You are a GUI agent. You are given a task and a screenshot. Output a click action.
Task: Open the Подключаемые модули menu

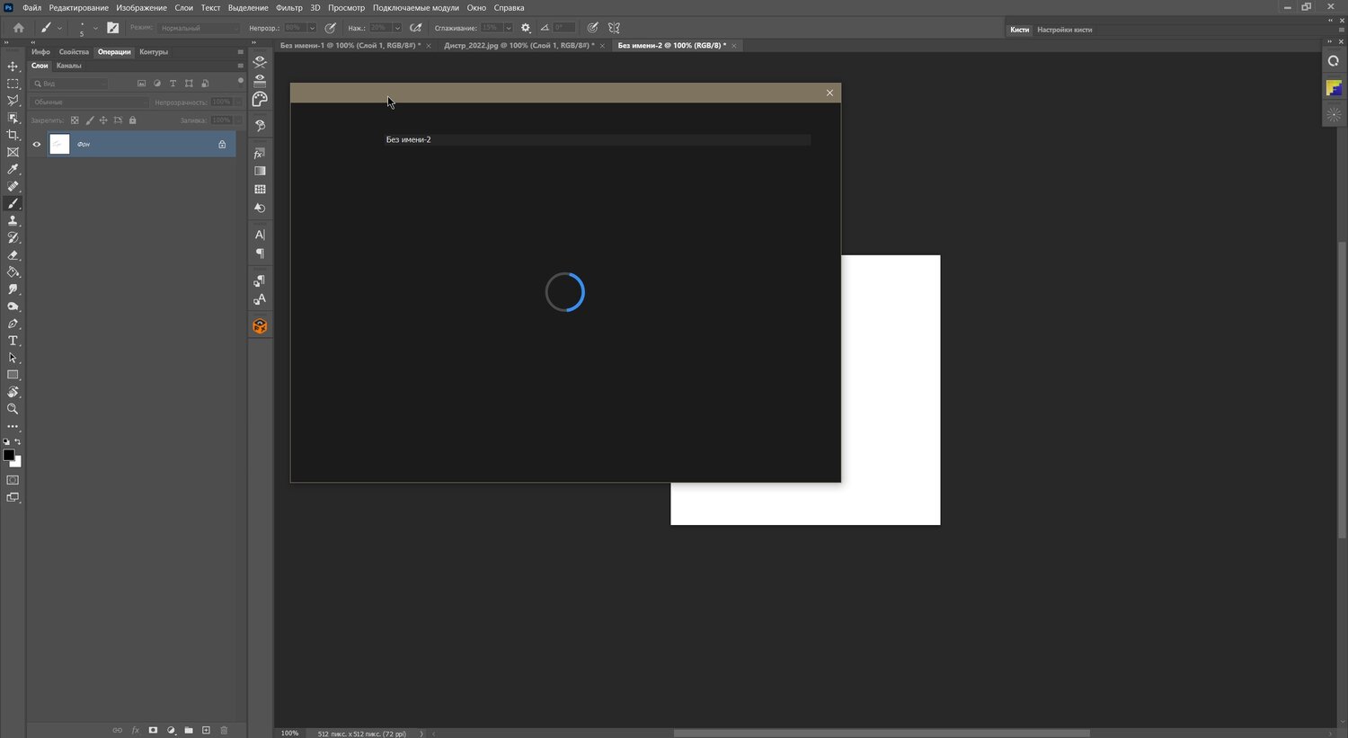[416, 8]
